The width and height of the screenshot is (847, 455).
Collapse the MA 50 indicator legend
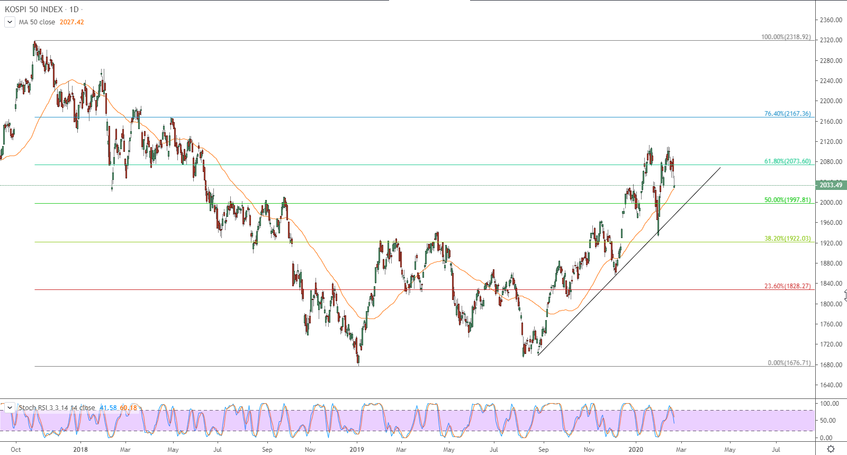[10, 22]
